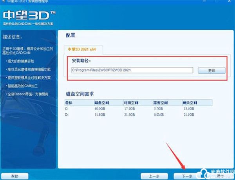Click the 上一步 (Previous) button
The width and height of the screenshot is (235, 180).
click(x=154, y=176)
